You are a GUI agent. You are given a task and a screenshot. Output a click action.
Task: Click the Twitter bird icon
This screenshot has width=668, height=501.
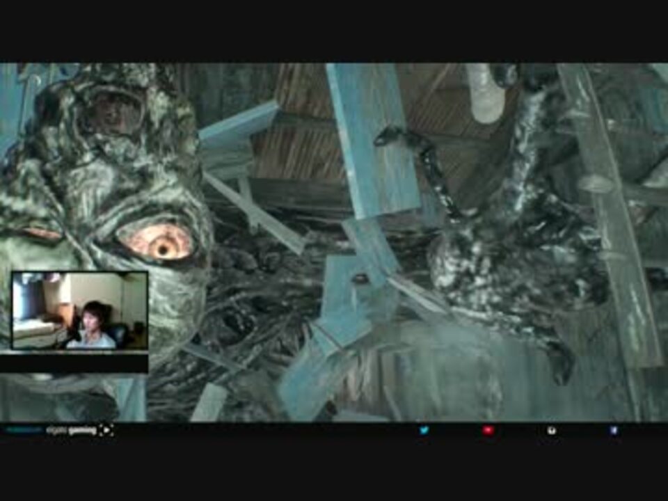click(424, 430)
